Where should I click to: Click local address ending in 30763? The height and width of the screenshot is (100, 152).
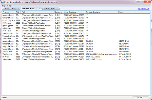pyautogui.click(x=74, y=18)
